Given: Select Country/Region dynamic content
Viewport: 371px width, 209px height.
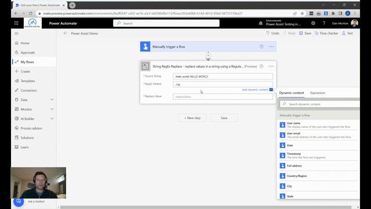Looking at the screenshot, I should (319, 176).
